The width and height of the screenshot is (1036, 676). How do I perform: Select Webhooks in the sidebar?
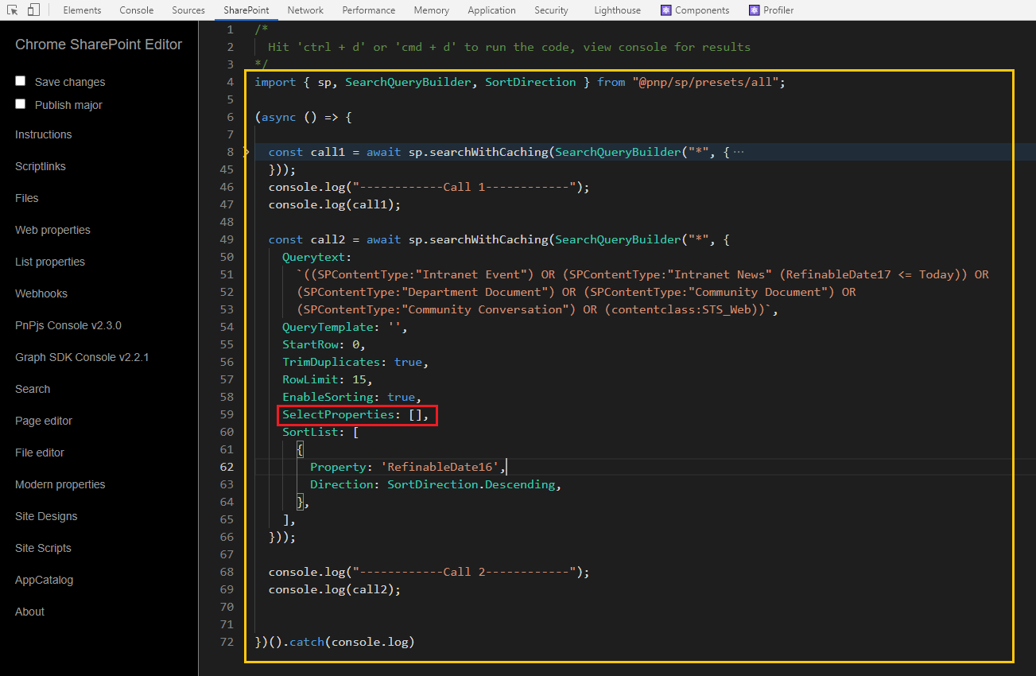41,293
